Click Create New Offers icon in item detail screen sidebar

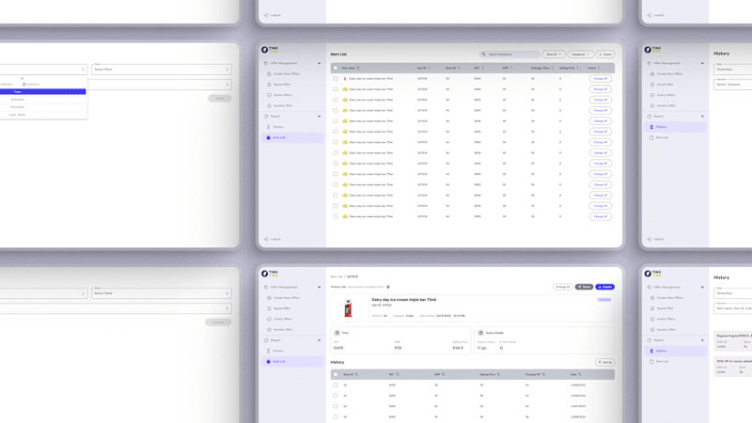point(269,298)
